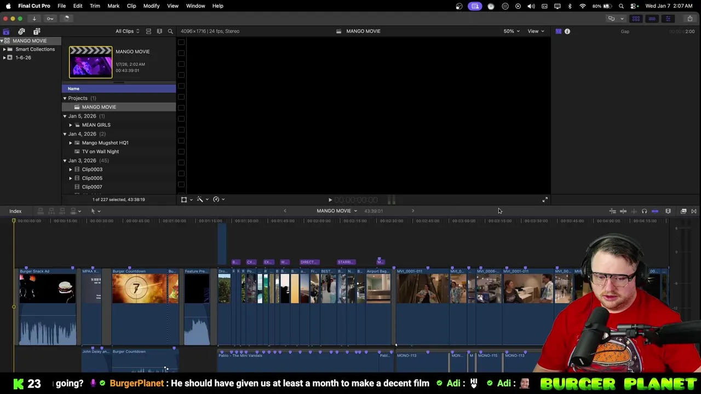
Task: Click the Wi-Fi status icon
Action: (583, 6)
